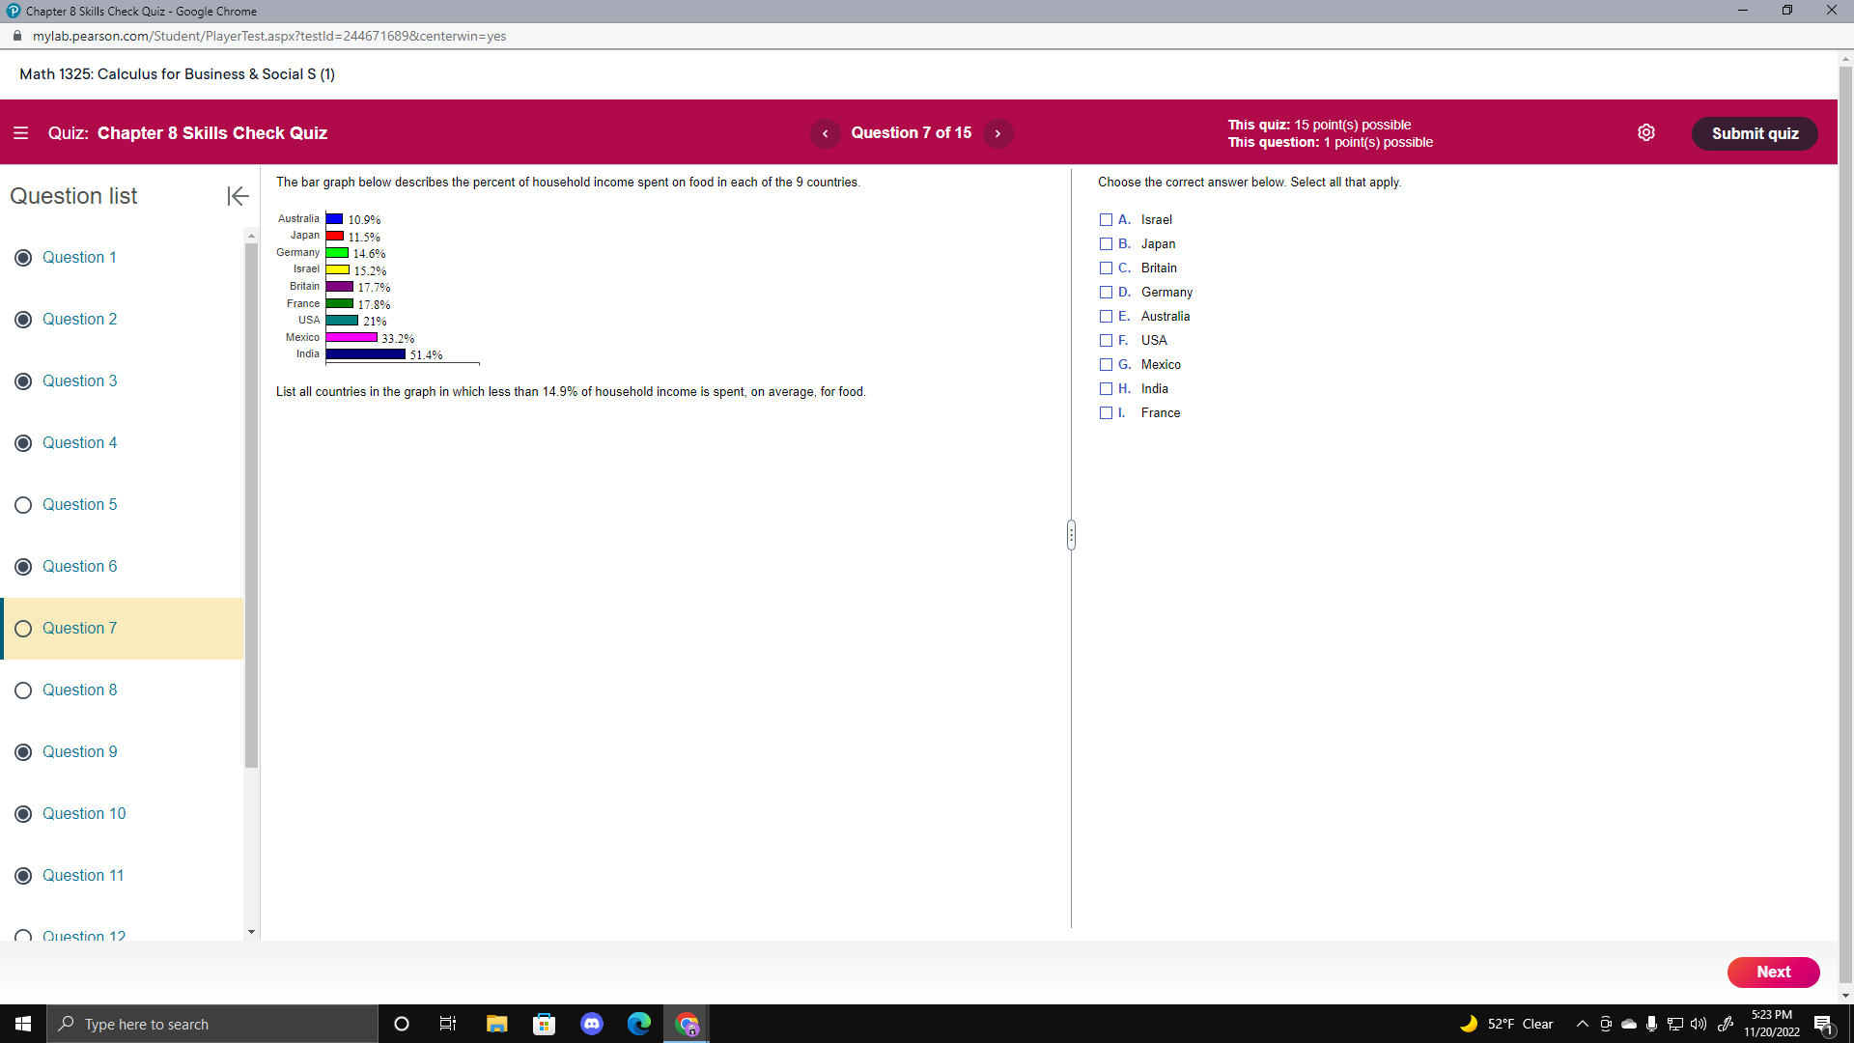
Task: Click the volume icon in the system tray
Action: click(1698, 1024)
